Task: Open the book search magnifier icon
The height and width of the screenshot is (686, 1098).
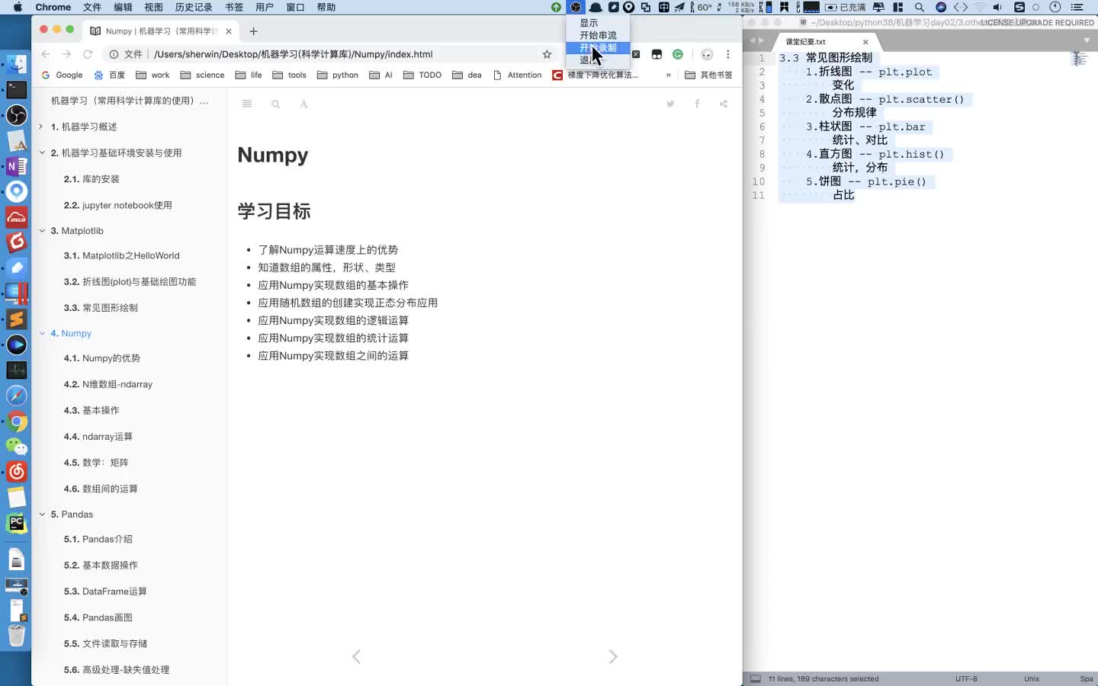Action: point(275,104)
